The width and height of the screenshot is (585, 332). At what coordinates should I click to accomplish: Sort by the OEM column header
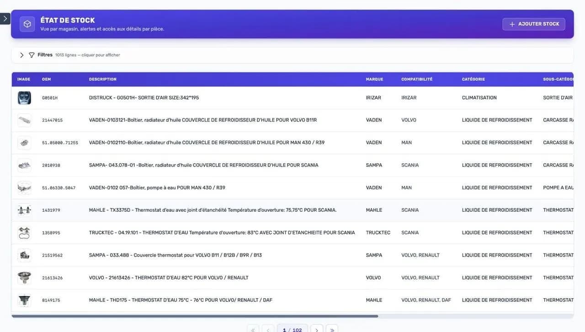[46, 79]
